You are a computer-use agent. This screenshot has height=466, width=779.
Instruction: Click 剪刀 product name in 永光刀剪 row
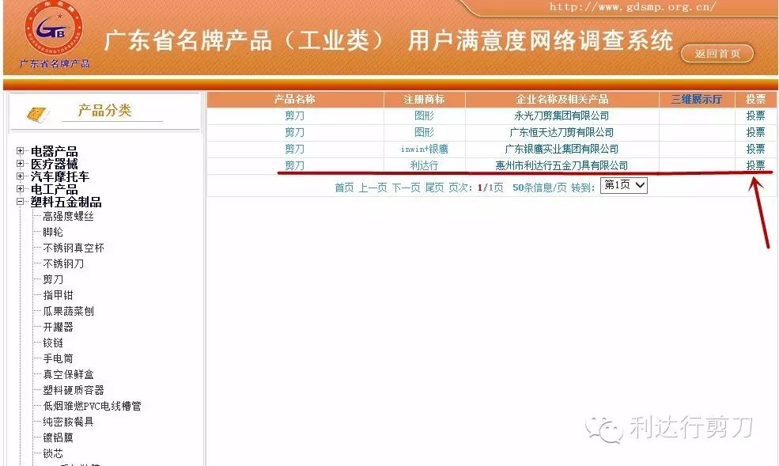[295, 116]
